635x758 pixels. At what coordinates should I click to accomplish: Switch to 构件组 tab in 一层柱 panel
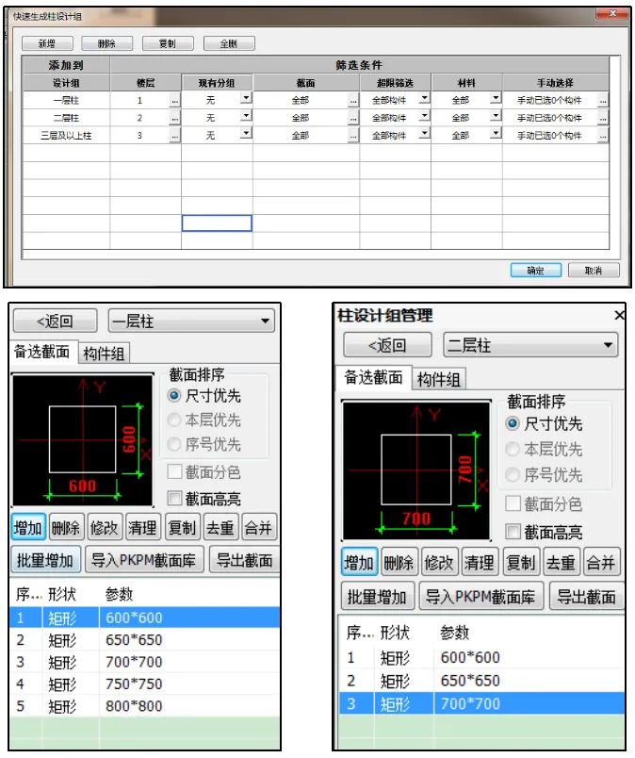104,354
